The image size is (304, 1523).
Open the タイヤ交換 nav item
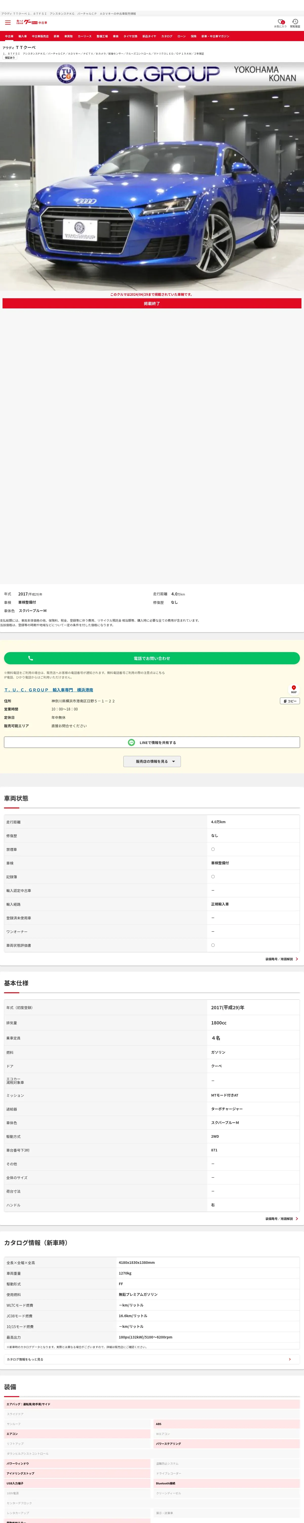click(x=130, y=36)
